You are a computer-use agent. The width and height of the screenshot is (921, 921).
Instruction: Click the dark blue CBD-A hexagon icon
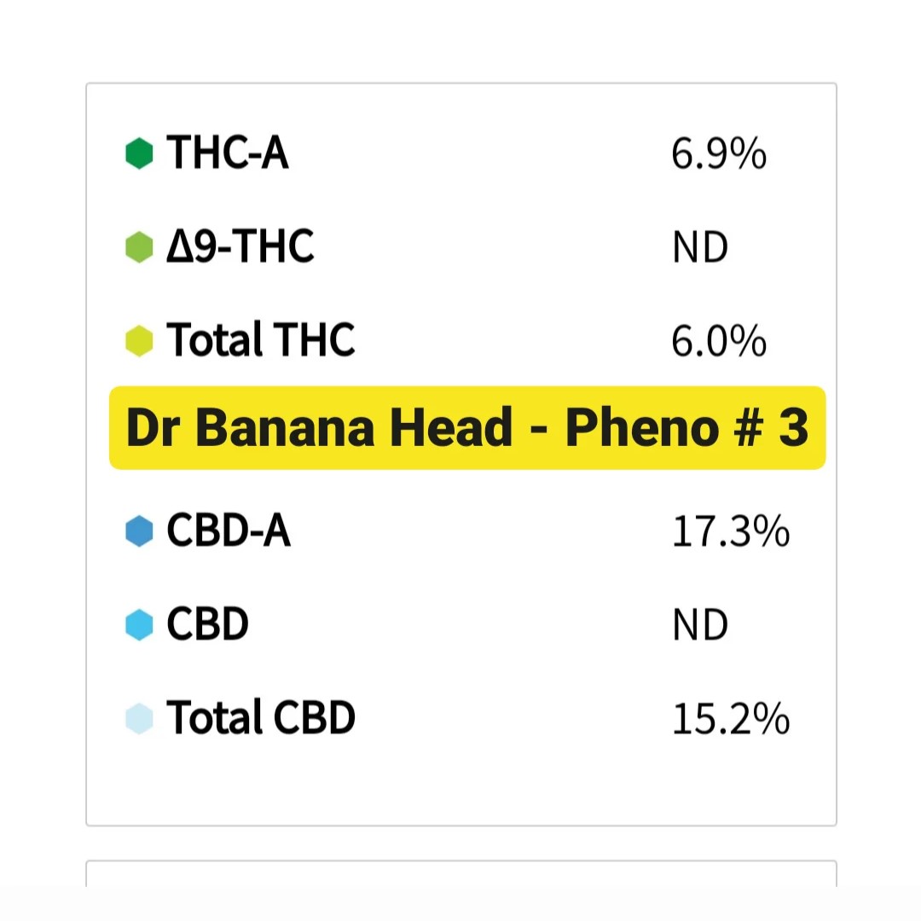click(x=139, y=531)
